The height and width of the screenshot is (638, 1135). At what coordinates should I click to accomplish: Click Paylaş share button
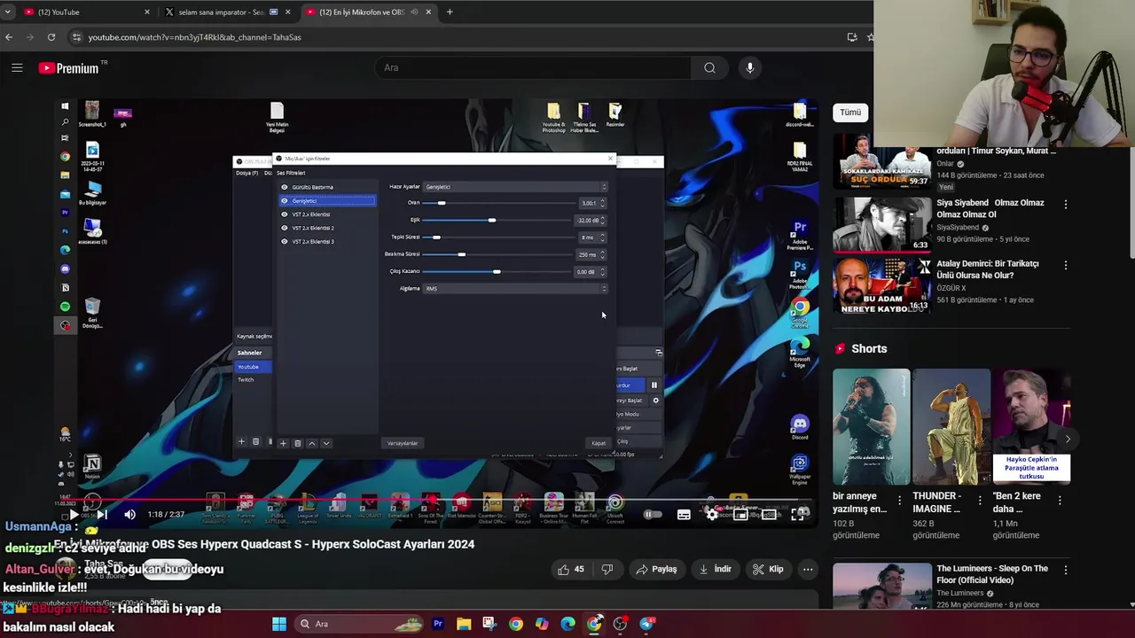pyautogui.click(x=656, y=569)
